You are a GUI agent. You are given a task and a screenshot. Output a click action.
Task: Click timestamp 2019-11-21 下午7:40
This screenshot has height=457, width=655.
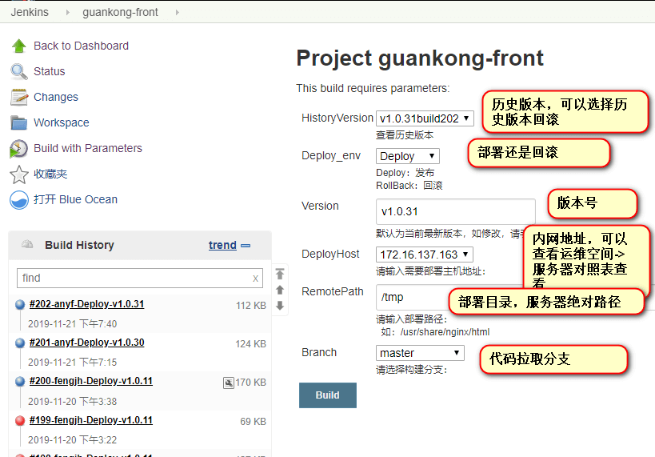point(73,324)
